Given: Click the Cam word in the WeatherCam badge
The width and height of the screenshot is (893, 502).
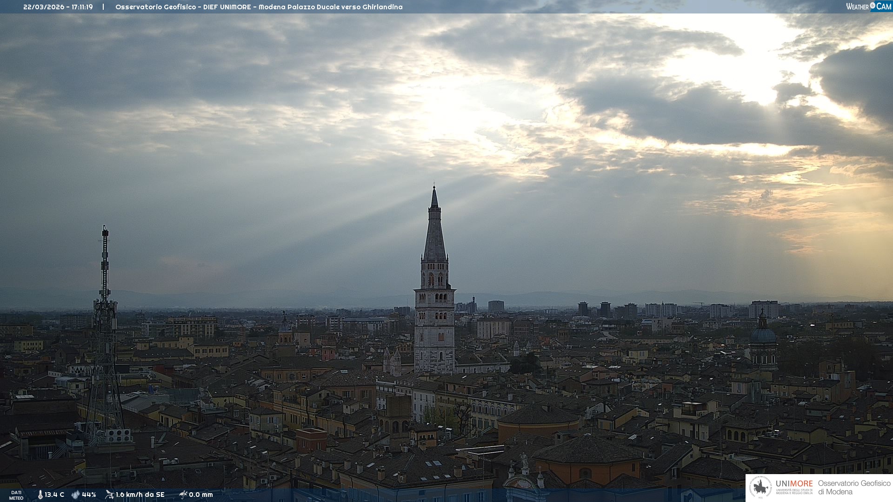Looking at the screenshot, I should (884, 7).
